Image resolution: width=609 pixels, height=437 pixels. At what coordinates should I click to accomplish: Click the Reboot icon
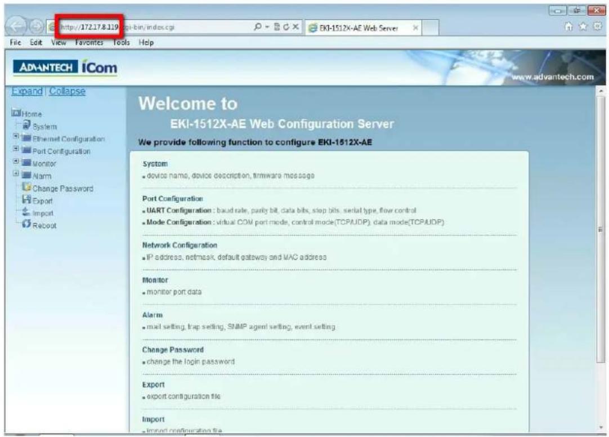26,224
